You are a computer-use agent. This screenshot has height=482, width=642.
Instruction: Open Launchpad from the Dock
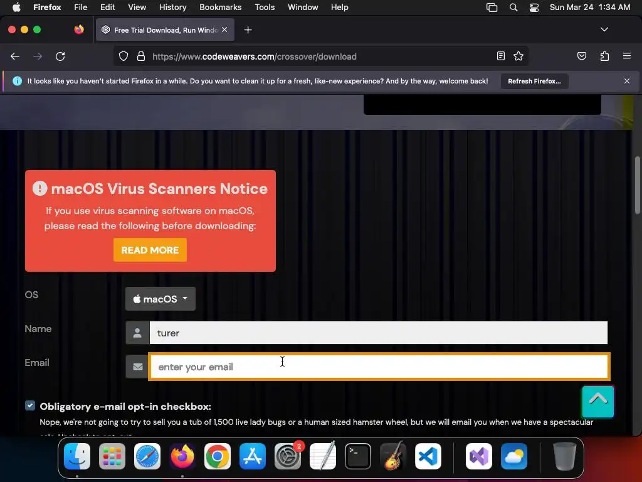112,456
